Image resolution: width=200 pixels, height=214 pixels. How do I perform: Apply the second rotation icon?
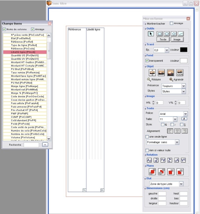pos(156,160)
